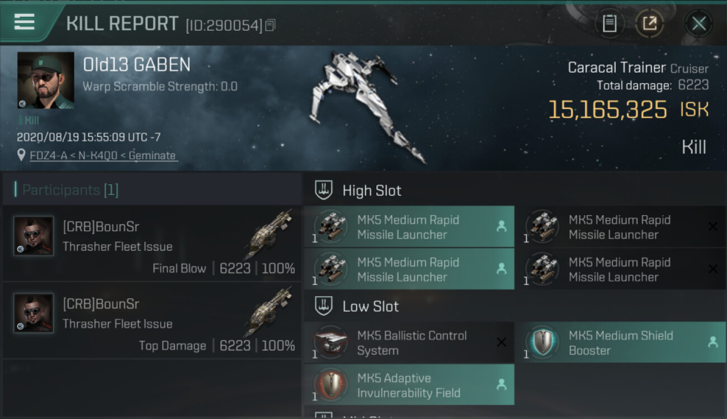The height and width of the screenshot is (419, 727).
Task: Collapse the High Slot section
Action: [x=515, y=190]
